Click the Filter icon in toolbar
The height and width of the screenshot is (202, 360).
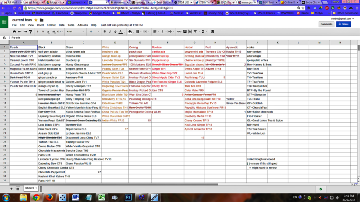pyautogui.click(x=195, y=32)
